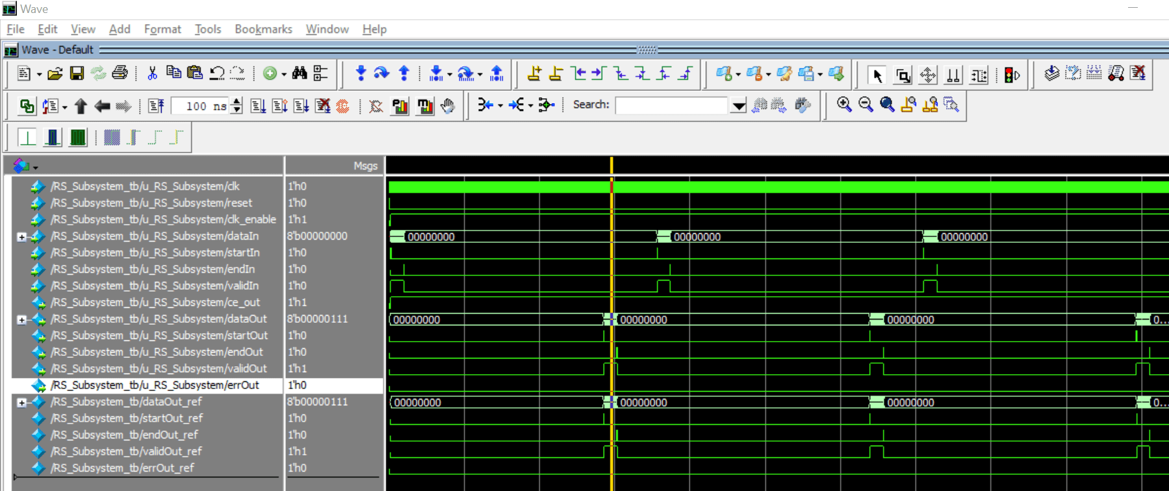This screenshot has height=491, width=1169.
Task: Print using the printer icon
Action: (x=120, y=73)
